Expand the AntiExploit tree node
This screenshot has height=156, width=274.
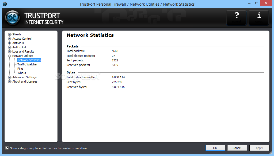point(9,47)
